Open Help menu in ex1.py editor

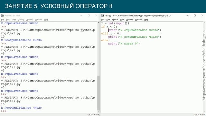click(146, 20)
